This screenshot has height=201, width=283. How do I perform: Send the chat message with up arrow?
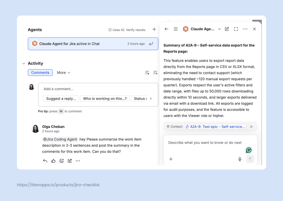point(250,159)
